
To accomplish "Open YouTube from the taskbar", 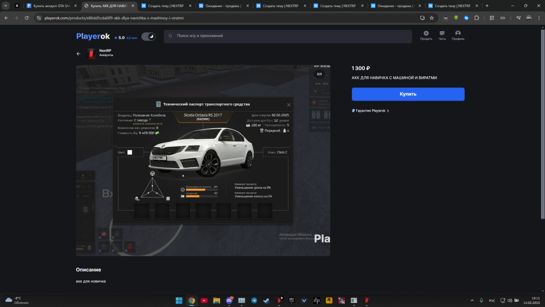I will coord(204,300).
